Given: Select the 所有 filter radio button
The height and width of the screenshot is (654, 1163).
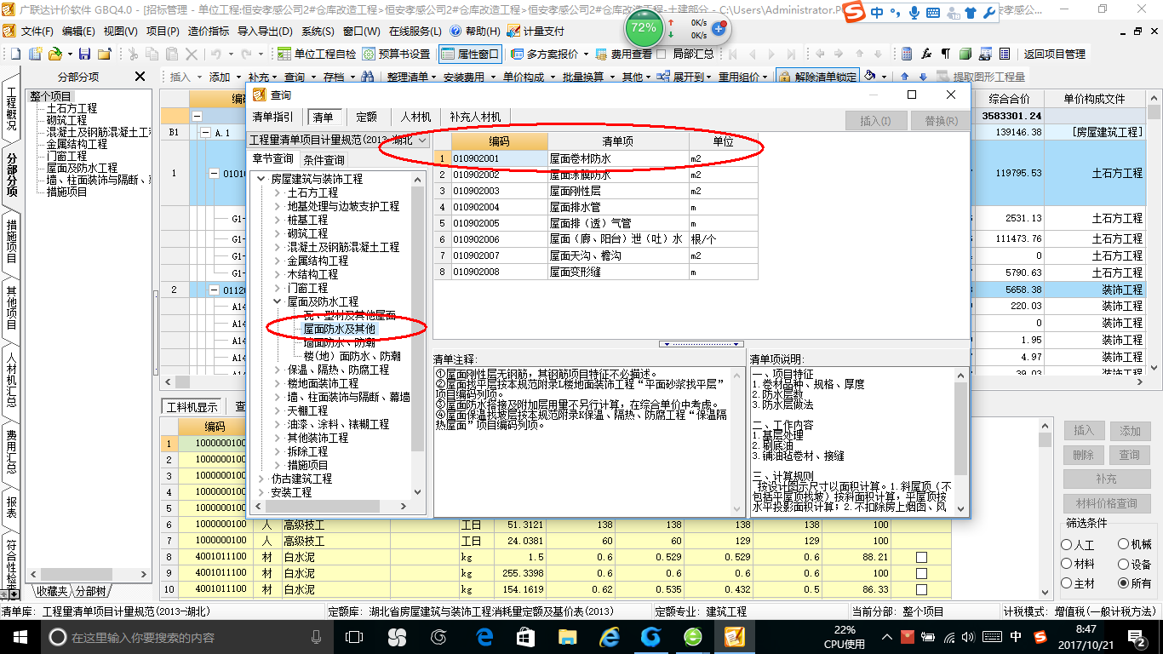Looking at the screenshot, I should [x=1124, y=583].
